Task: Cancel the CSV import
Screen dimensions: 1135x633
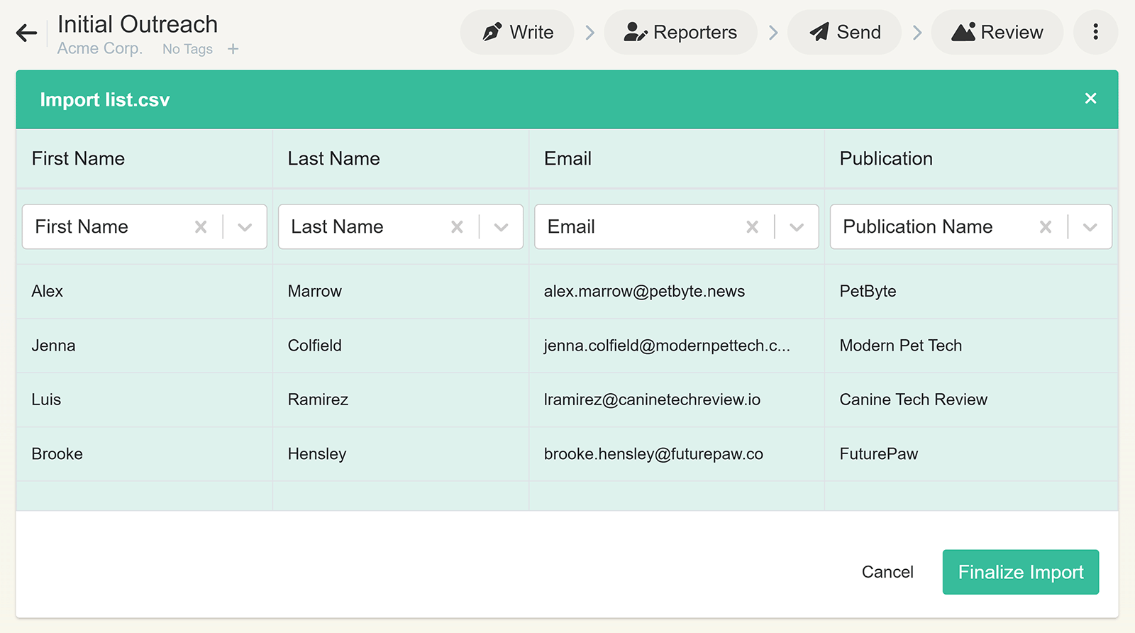Action: coord(887,572)
